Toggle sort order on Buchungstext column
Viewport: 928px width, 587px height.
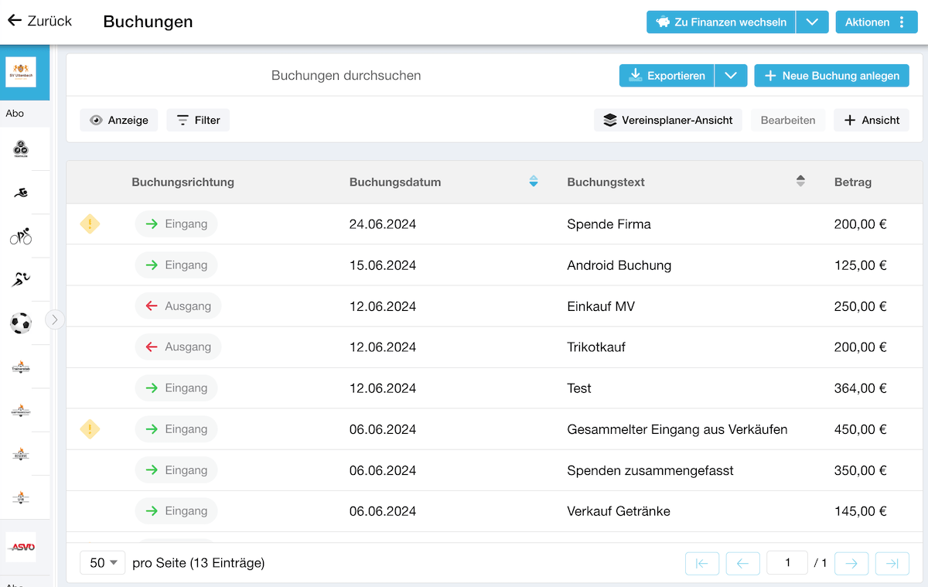coord(800,182)
